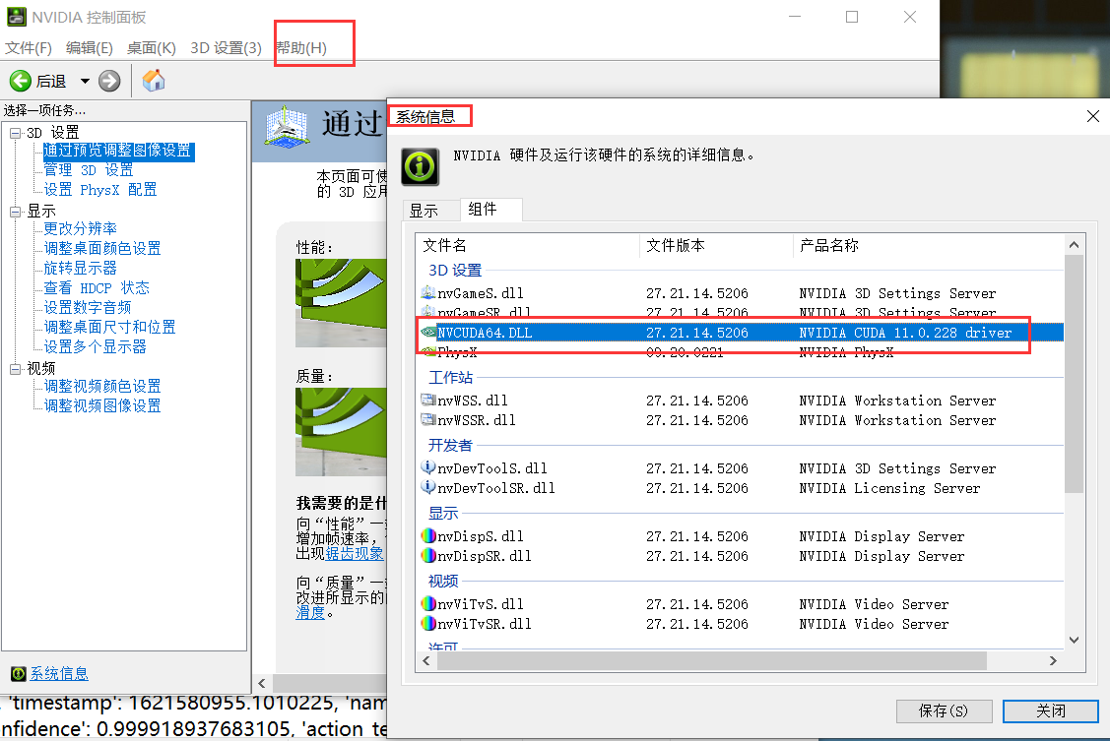Viewport: 1110px width, 741px height.
Task: Collapse the 3D 设置 tree node
Action: 16,133
